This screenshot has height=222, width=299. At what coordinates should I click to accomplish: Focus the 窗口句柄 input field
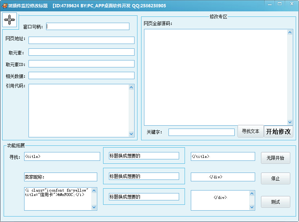[x=88, y=26]
